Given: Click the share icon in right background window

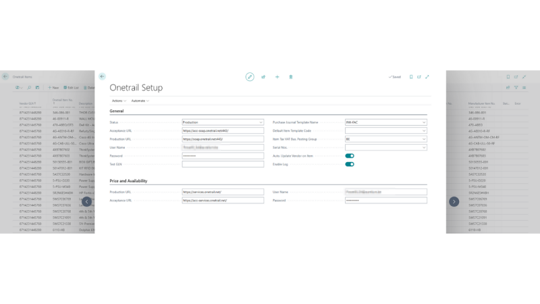Looking at the screenshot, I should tap(508, 88).
